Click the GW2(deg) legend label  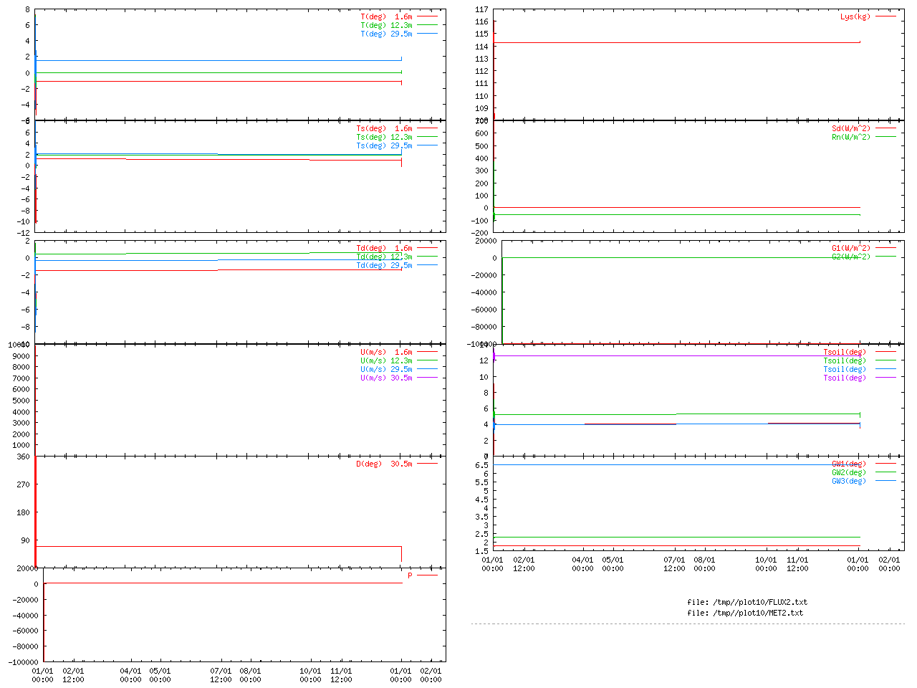849,472
